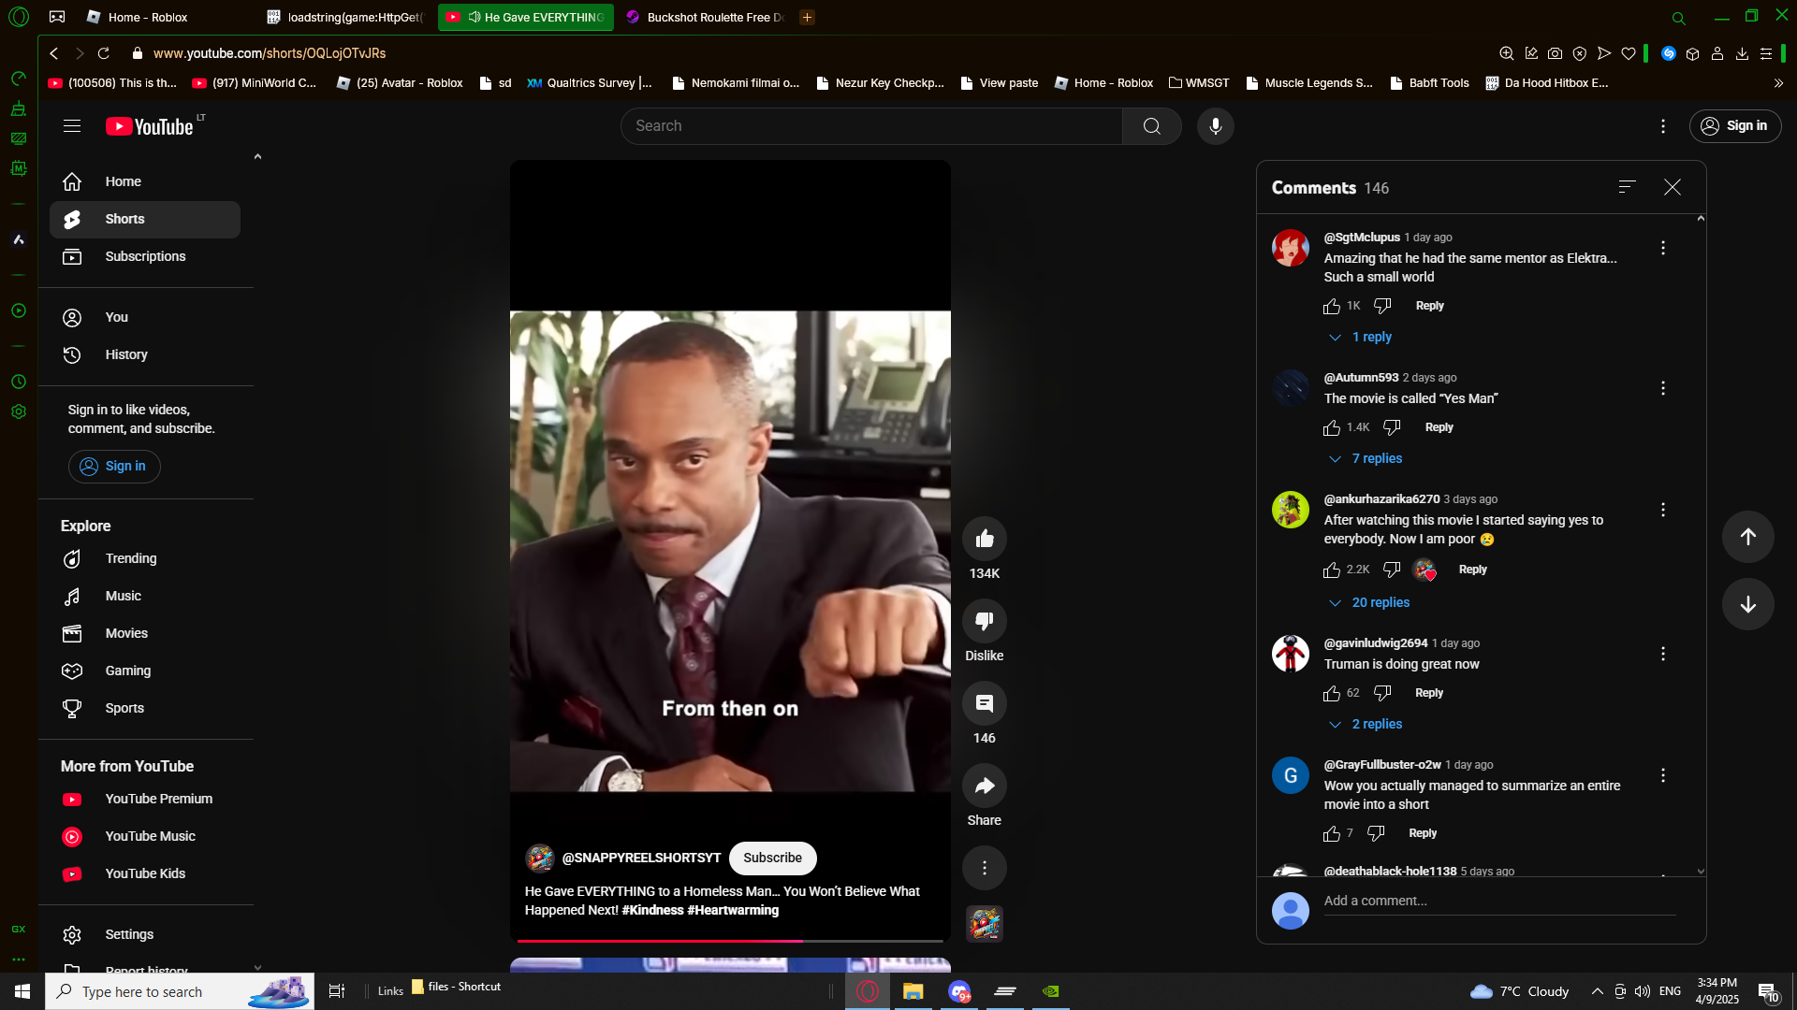Reply to the @GrayFullbuster-o2w comment

[x=1423, y=833]
